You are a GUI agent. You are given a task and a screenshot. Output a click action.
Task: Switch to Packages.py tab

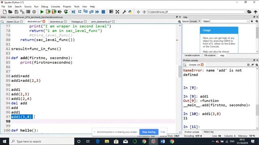pos(77,21)
